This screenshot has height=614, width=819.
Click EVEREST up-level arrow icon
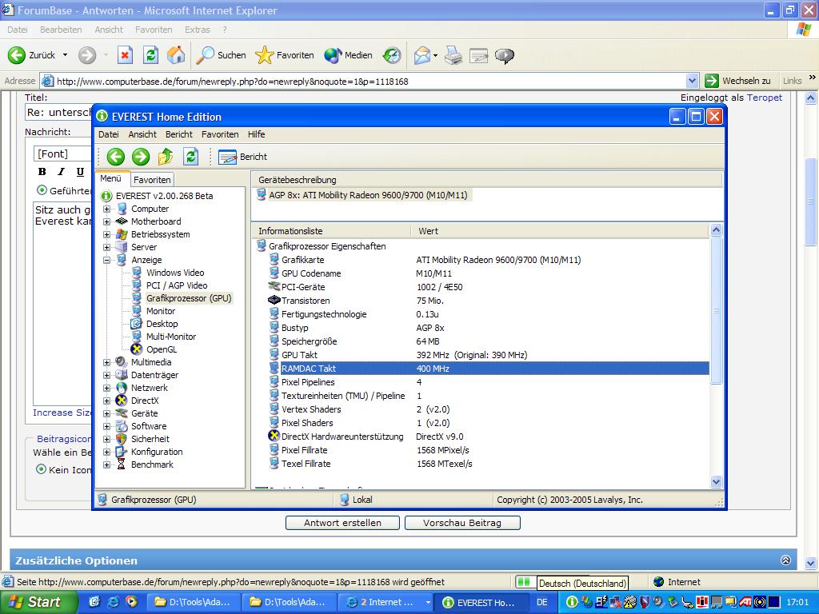click(166, 156)
